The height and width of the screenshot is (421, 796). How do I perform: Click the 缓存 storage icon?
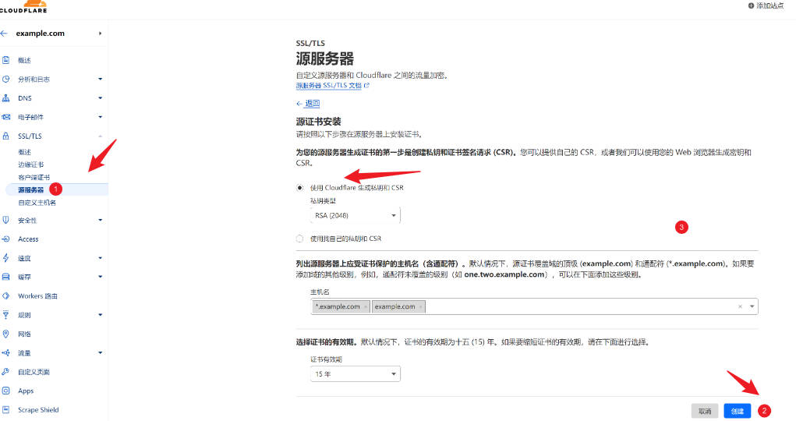click(x=5, y=277)
